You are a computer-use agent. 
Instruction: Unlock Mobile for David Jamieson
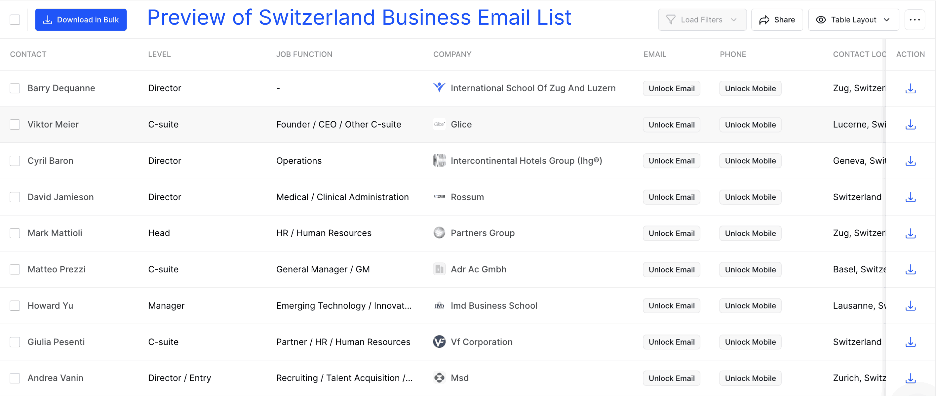click(x=750, y=197)
